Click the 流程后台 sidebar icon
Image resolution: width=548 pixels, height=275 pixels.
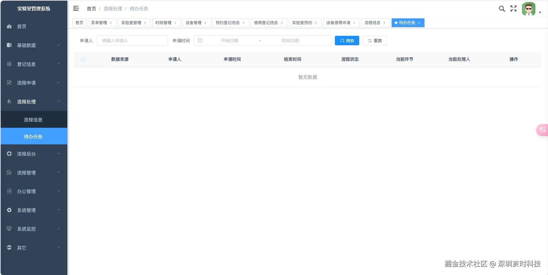[x=9, y=154]
